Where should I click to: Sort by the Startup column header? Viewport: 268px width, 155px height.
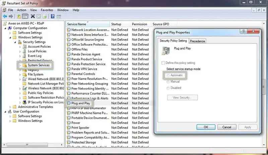120,24
